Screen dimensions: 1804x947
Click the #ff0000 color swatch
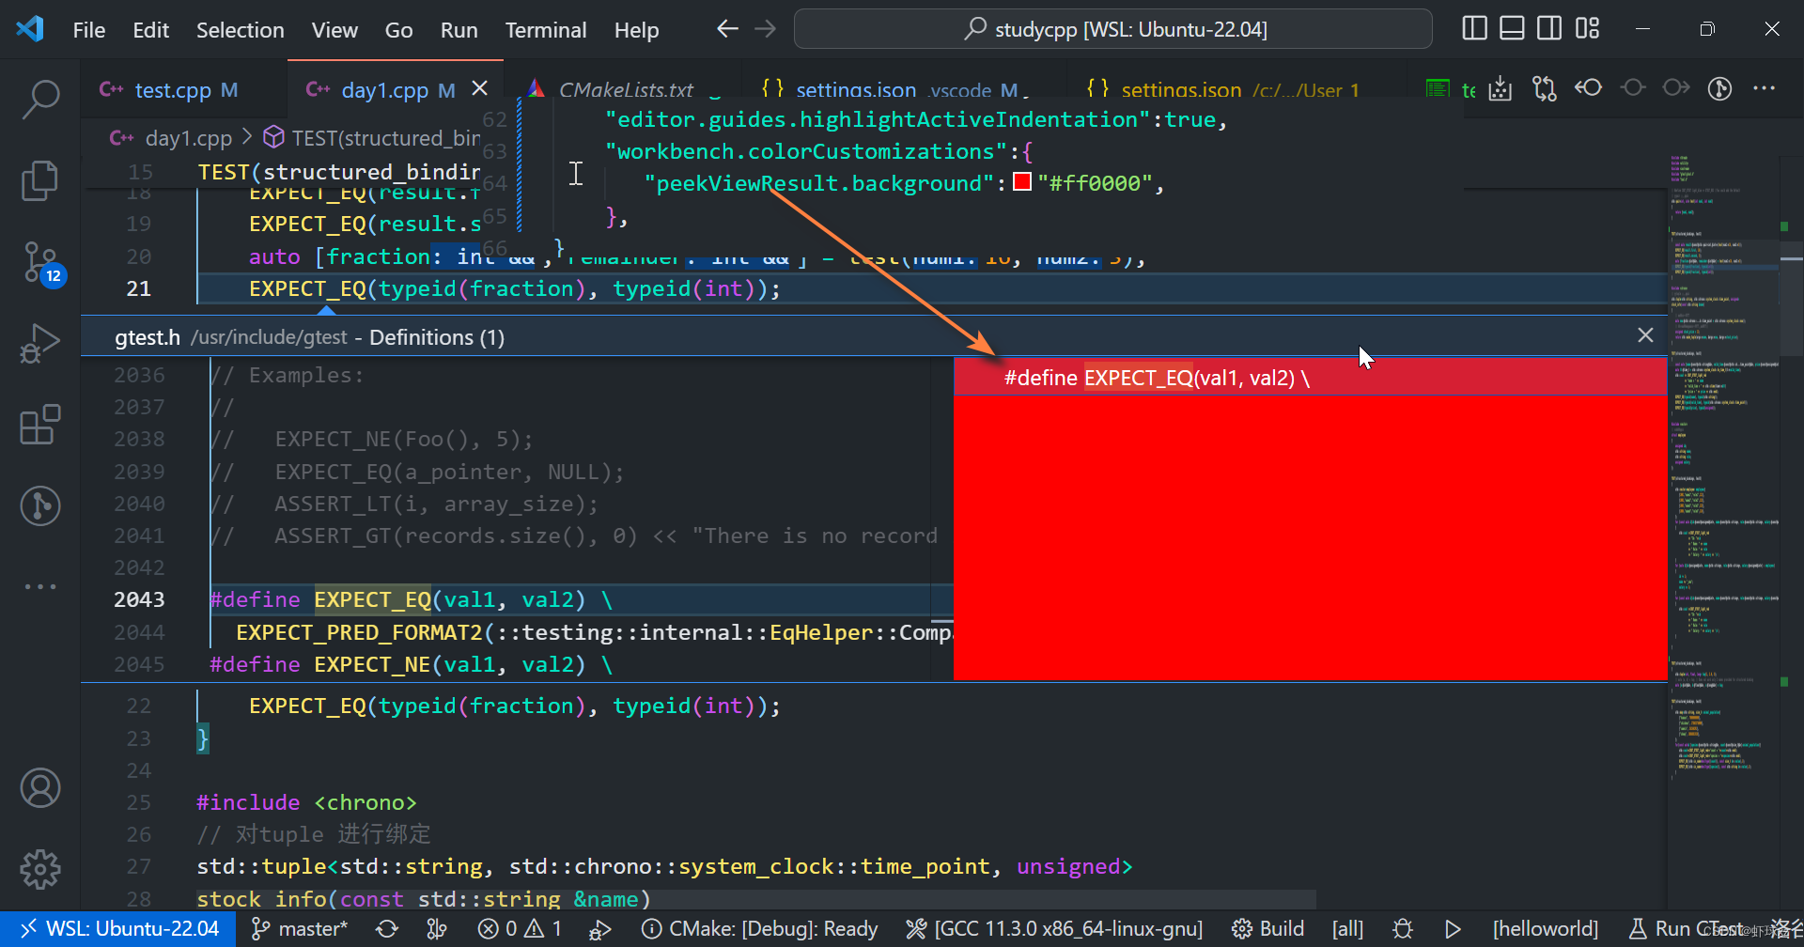(x=1022, y=182)
